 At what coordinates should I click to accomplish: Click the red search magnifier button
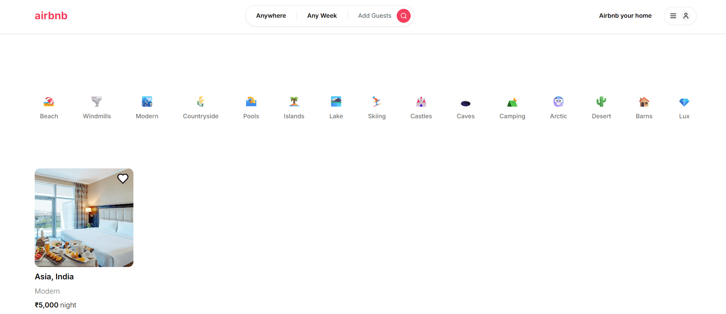(404, 16)
